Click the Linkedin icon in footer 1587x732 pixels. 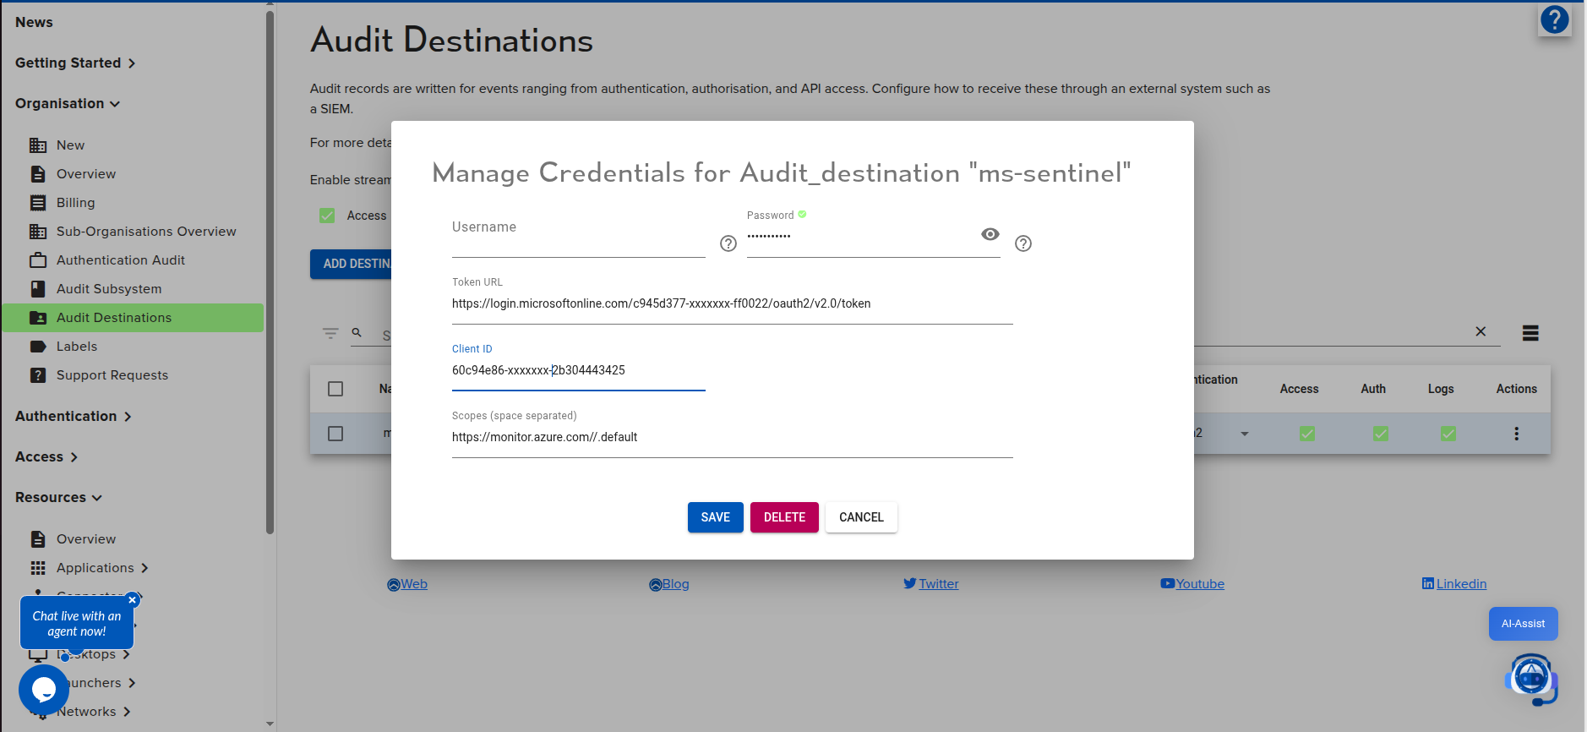1428,583
